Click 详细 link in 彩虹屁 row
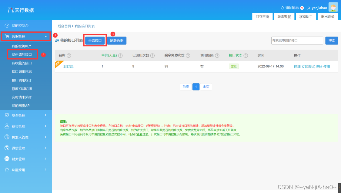This screenshot has width=341, height=193. tap(297, 67)
